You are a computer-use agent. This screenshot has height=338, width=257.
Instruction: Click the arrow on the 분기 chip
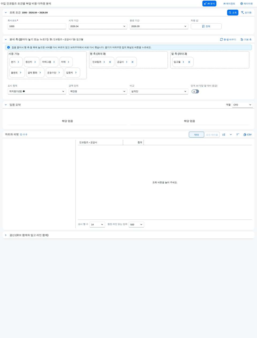click(x=18, y=62)
